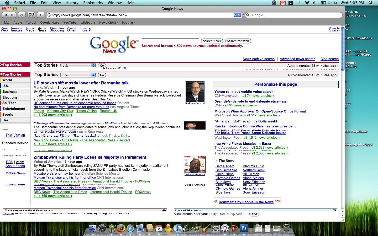Open System Preferences from the Dock
The width and height of the screenshot is (378, 236).
click(216, 228)
